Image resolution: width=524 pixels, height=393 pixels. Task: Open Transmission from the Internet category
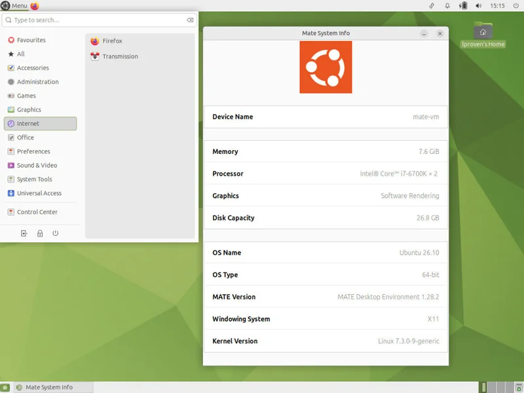[x=140, y=56]
